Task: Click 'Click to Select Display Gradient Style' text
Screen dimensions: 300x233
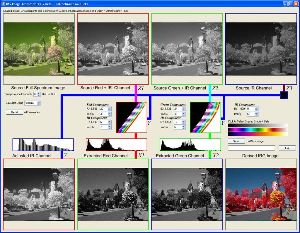Action: point(248,121)
